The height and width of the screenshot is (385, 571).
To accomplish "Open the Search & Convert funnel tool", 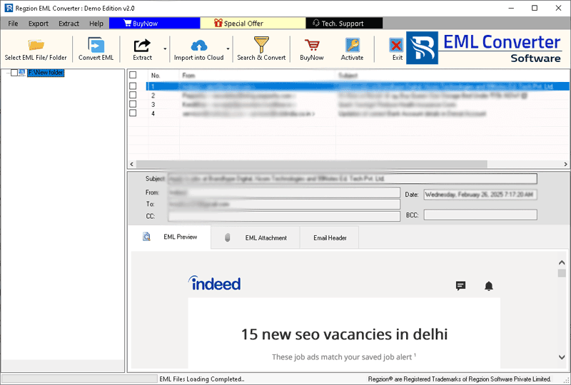I will pos(261,45).
